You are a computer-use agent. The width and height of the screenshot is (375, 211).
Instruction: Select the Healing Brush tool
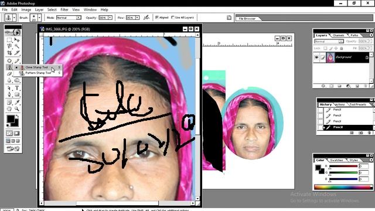tap(9, 61)
